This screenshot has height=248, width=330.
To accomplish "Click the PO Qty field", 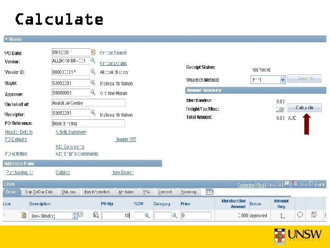I will click(116, 215).
